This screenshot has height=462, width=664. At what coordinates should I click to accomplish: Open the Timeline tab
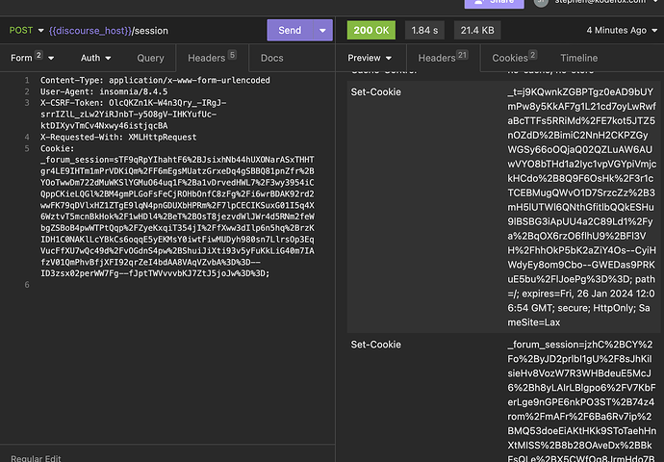click(579, 58)
